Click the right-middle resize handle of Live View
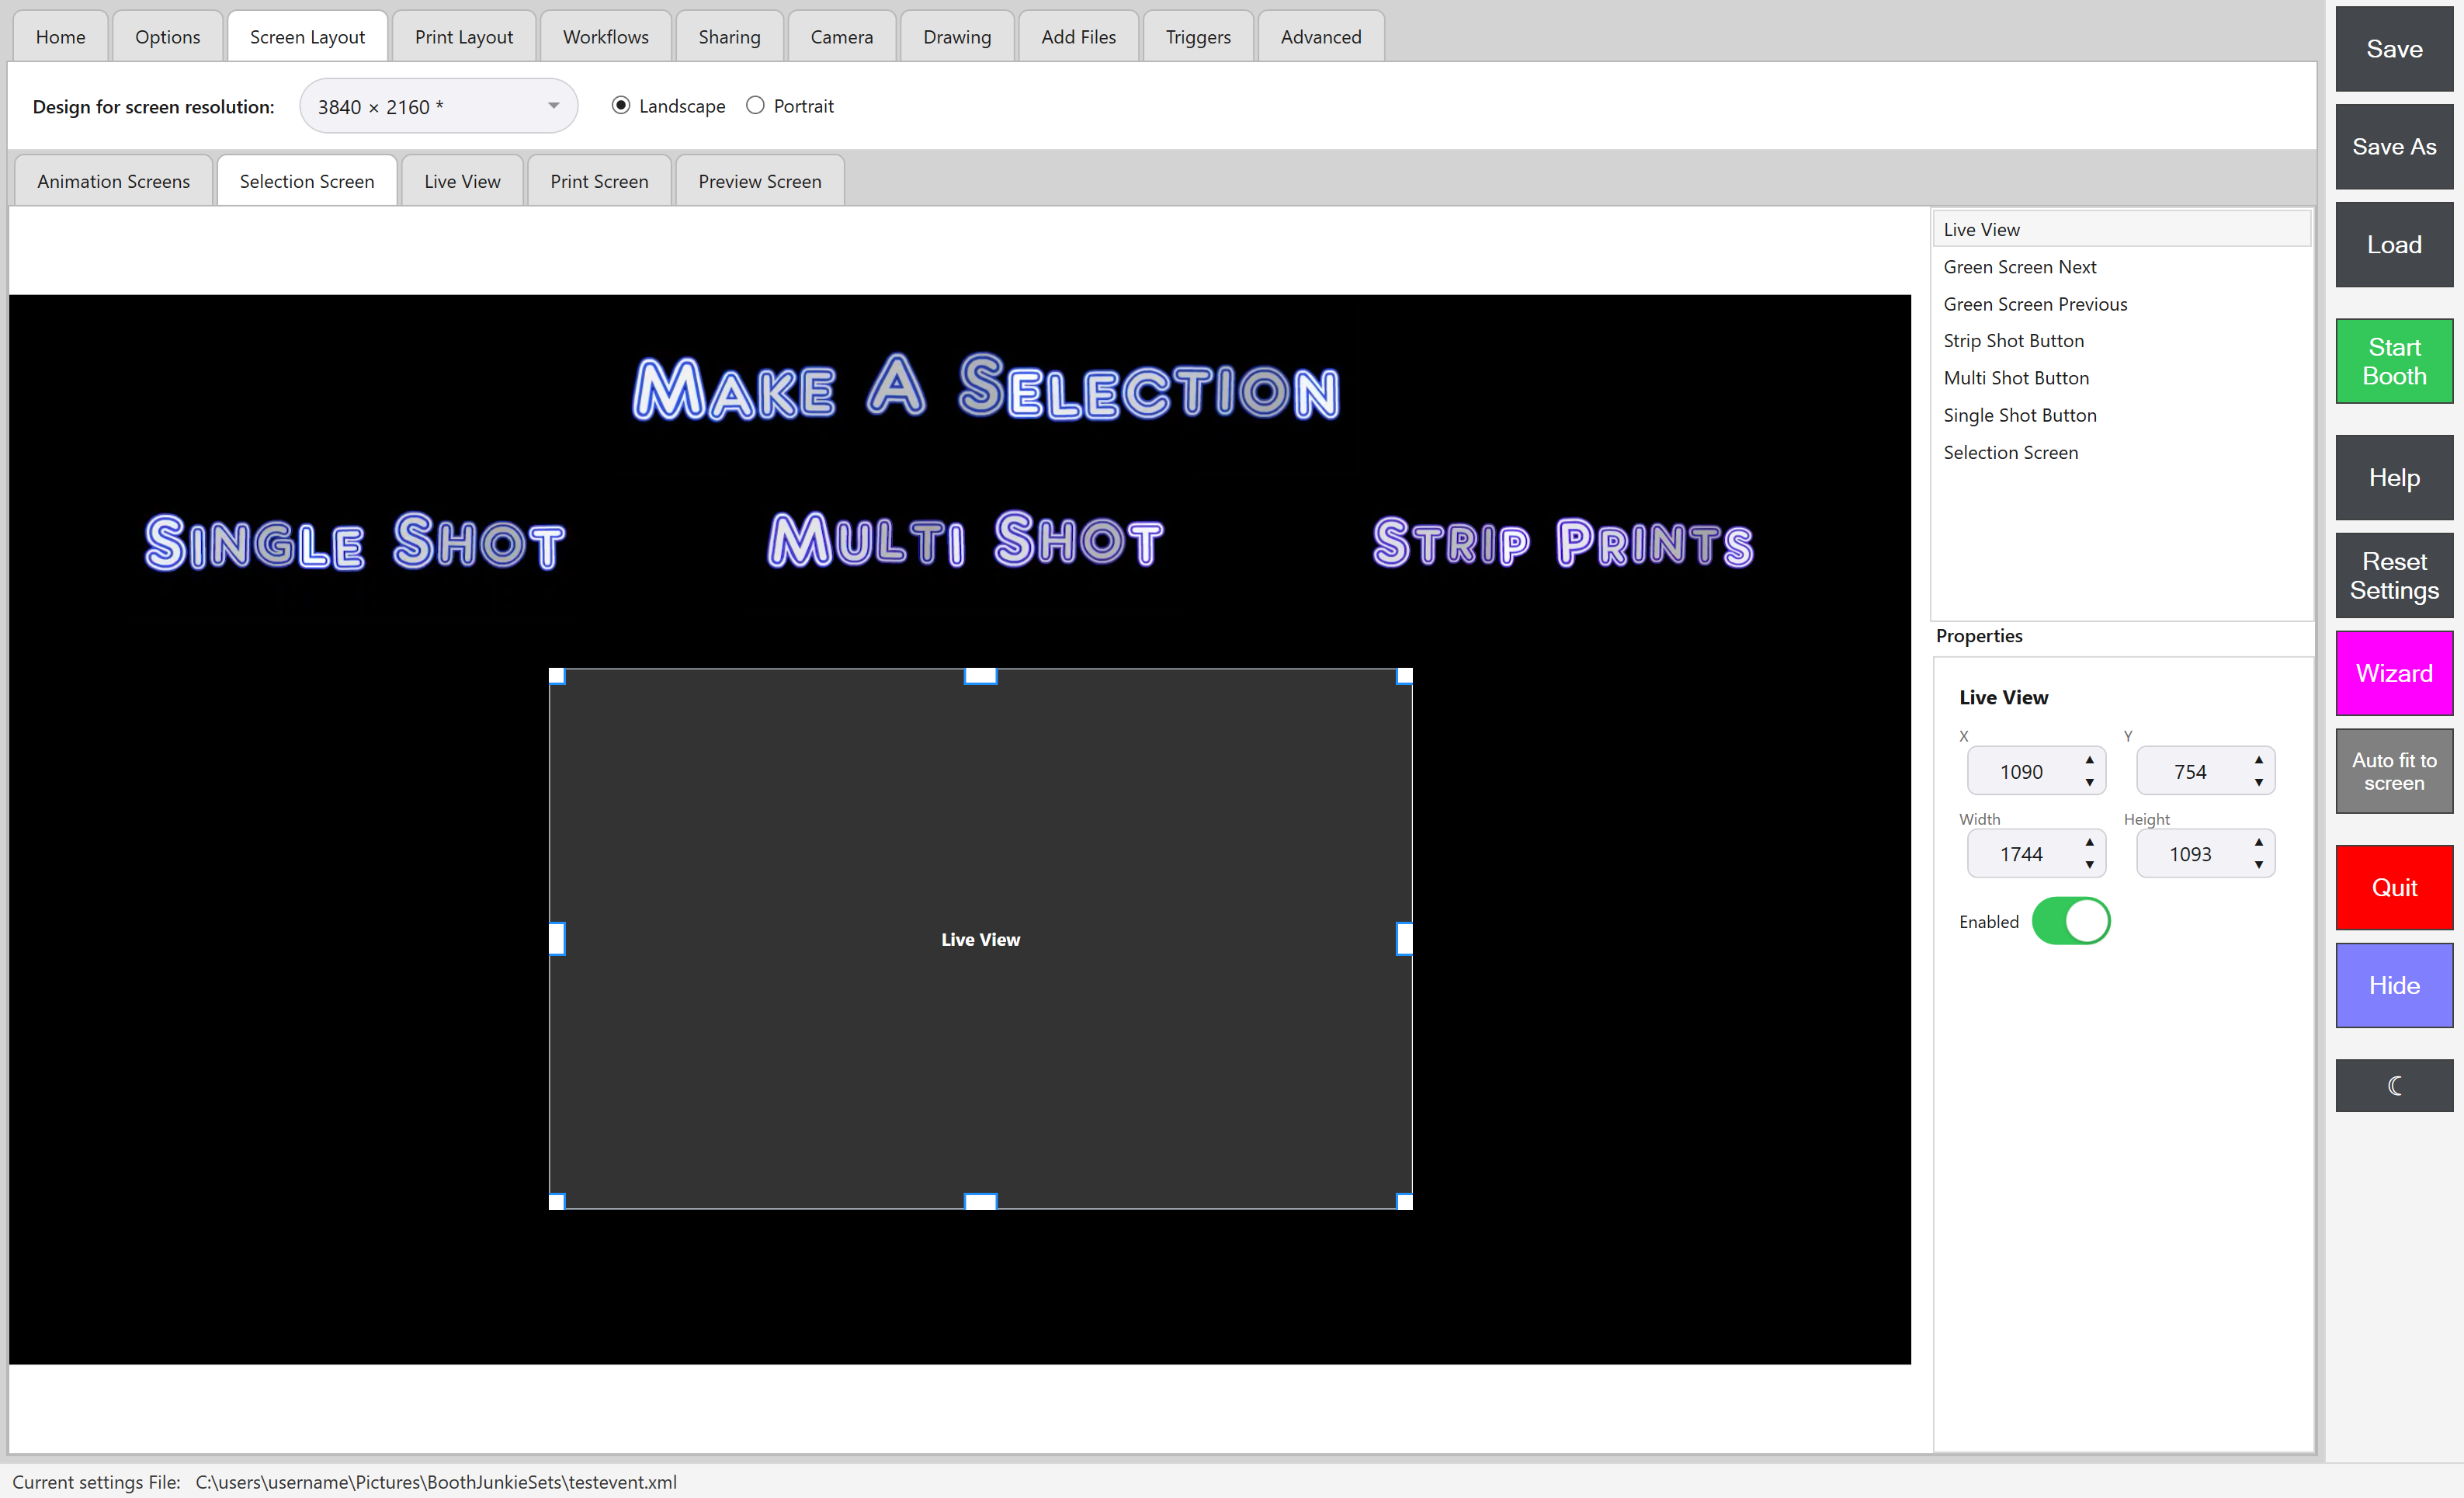The height and width of the screenshot is (1498, 2464). click(1404, 939)
